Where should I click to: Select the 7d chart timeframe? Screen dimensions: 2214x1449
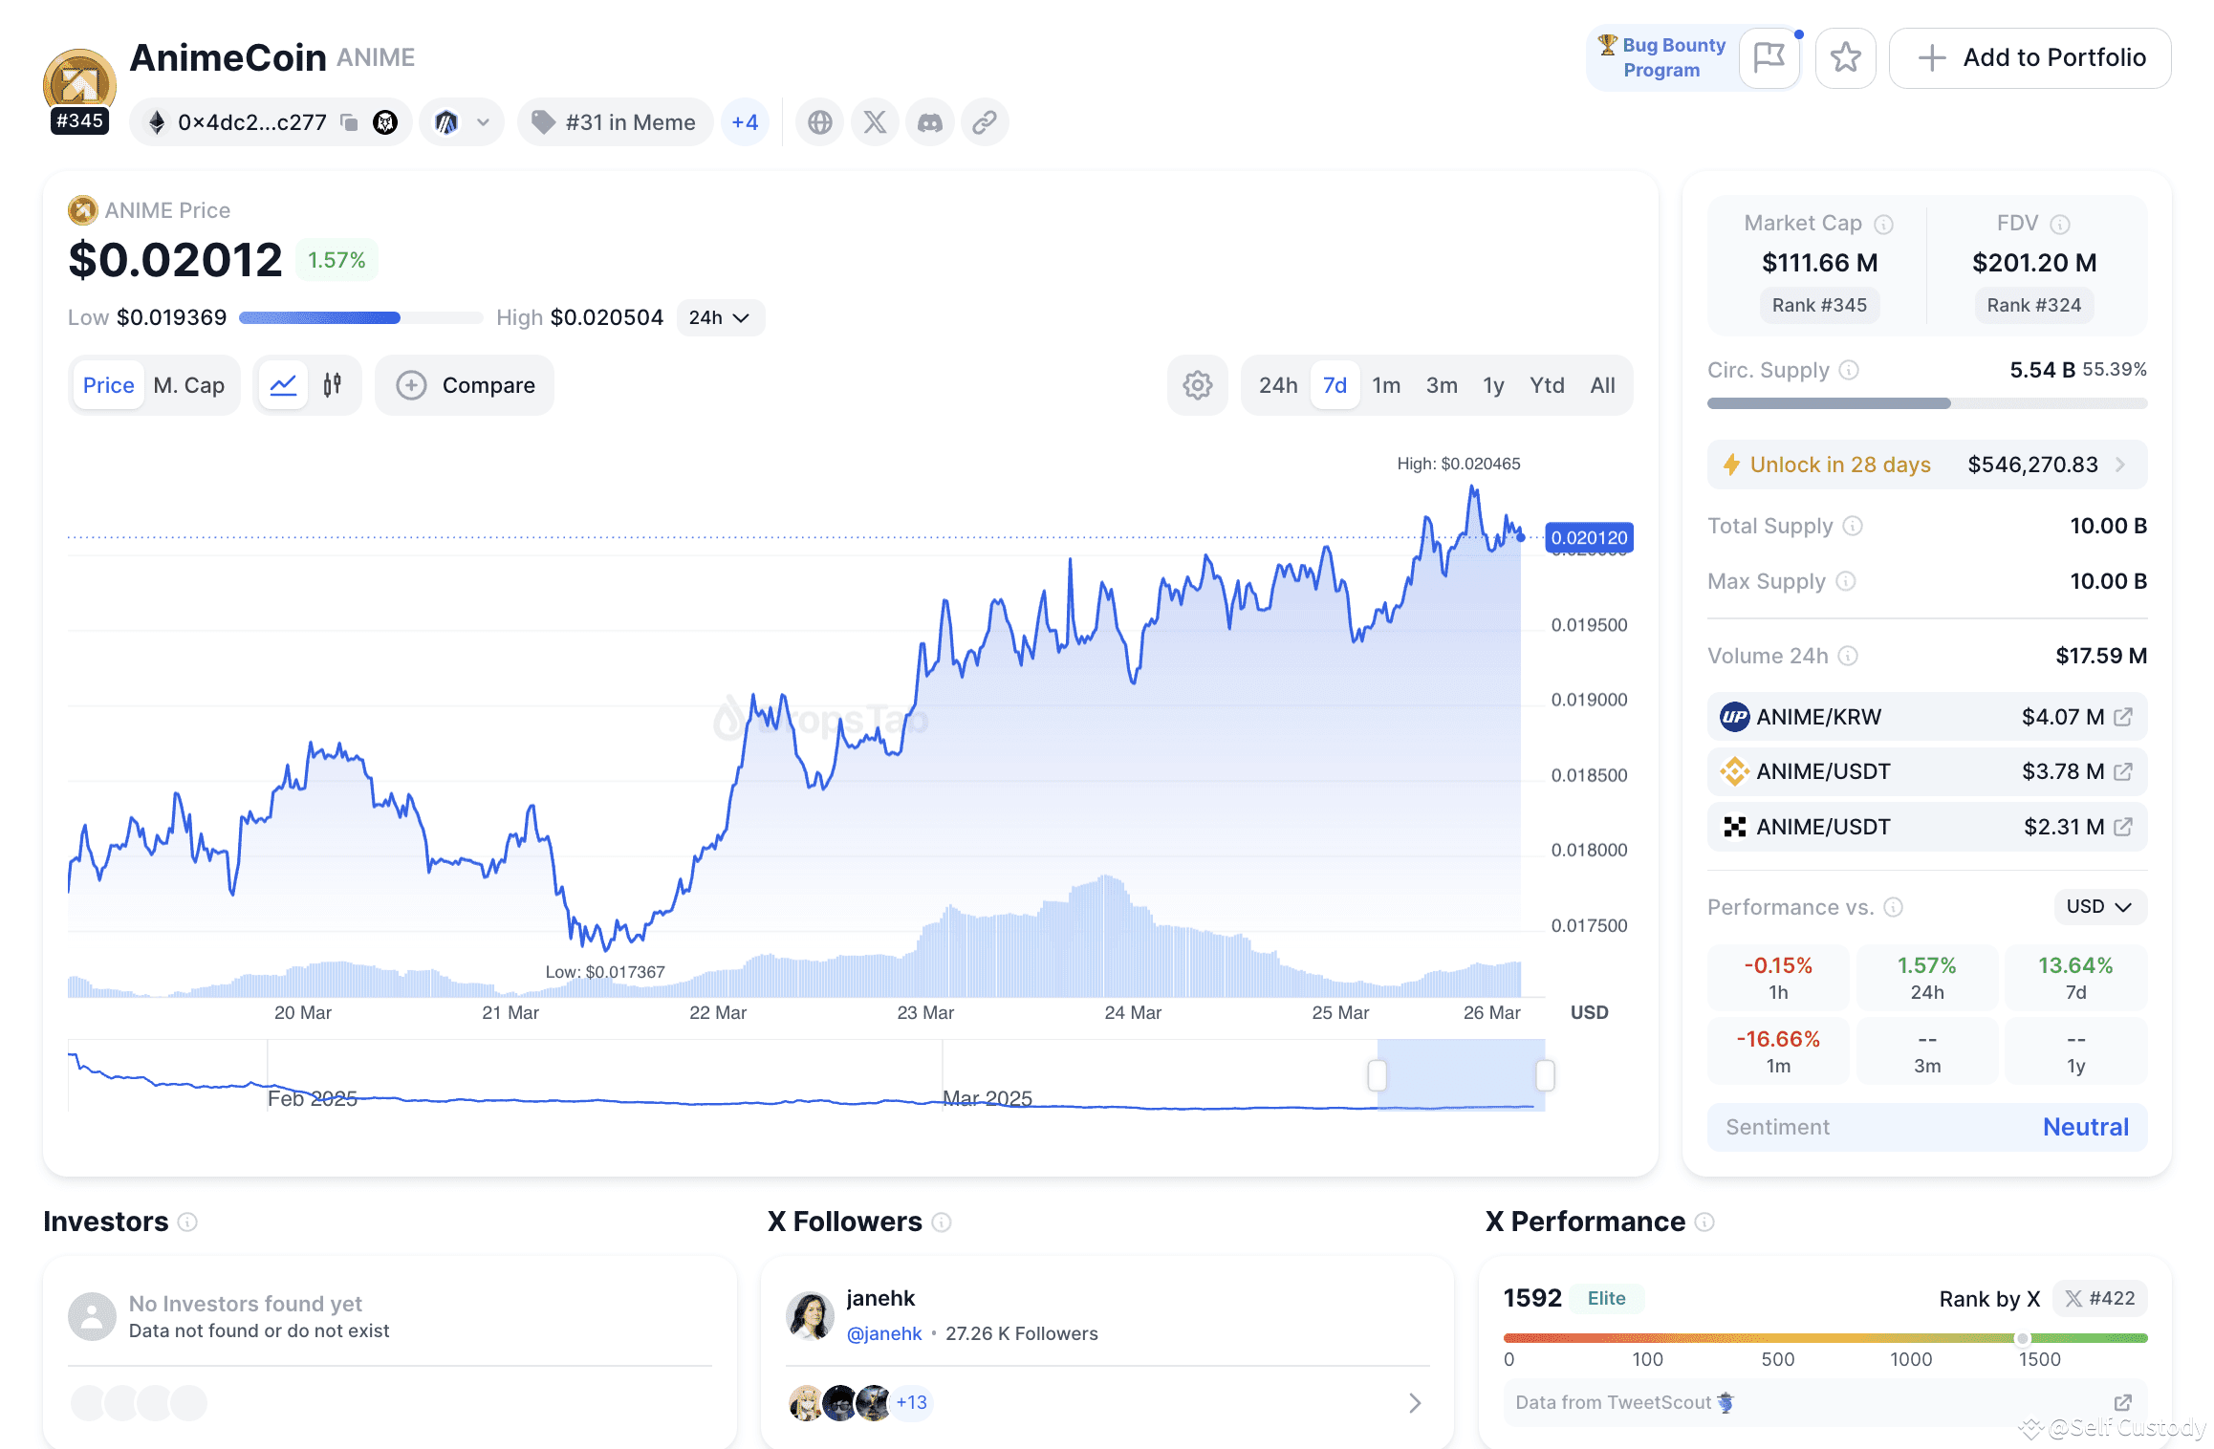click(x=1335, y=385)
